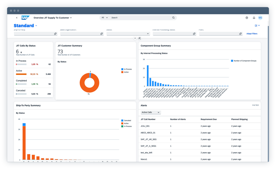Open the Status filter dropdown
This screenshot has height=169, width=276.
tap(148, 34)
